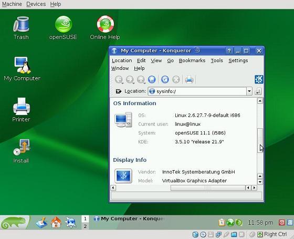
Task: Open the Bookmarks menu
Action: click(192, 60)
